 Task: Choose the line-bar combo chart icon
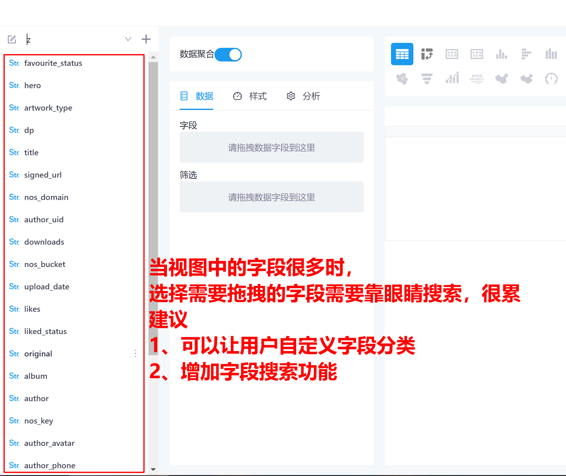tap(452, 79)
